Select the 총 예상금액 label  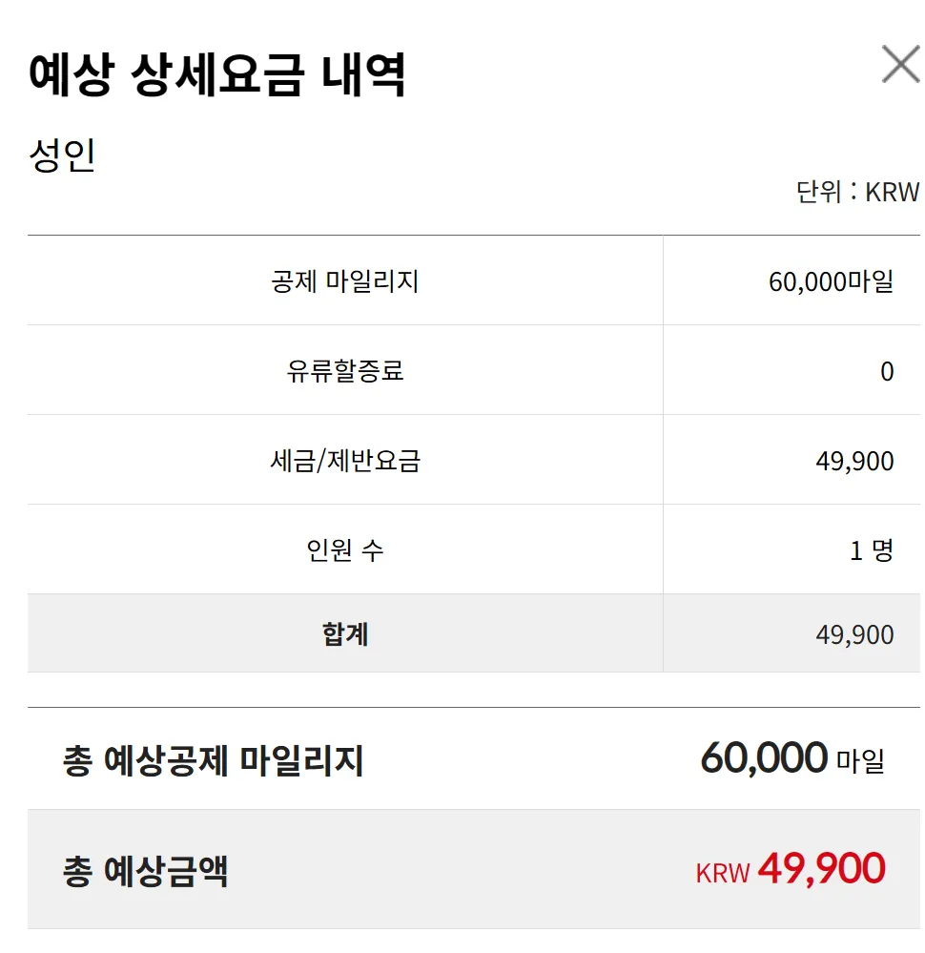coord(146,870)
